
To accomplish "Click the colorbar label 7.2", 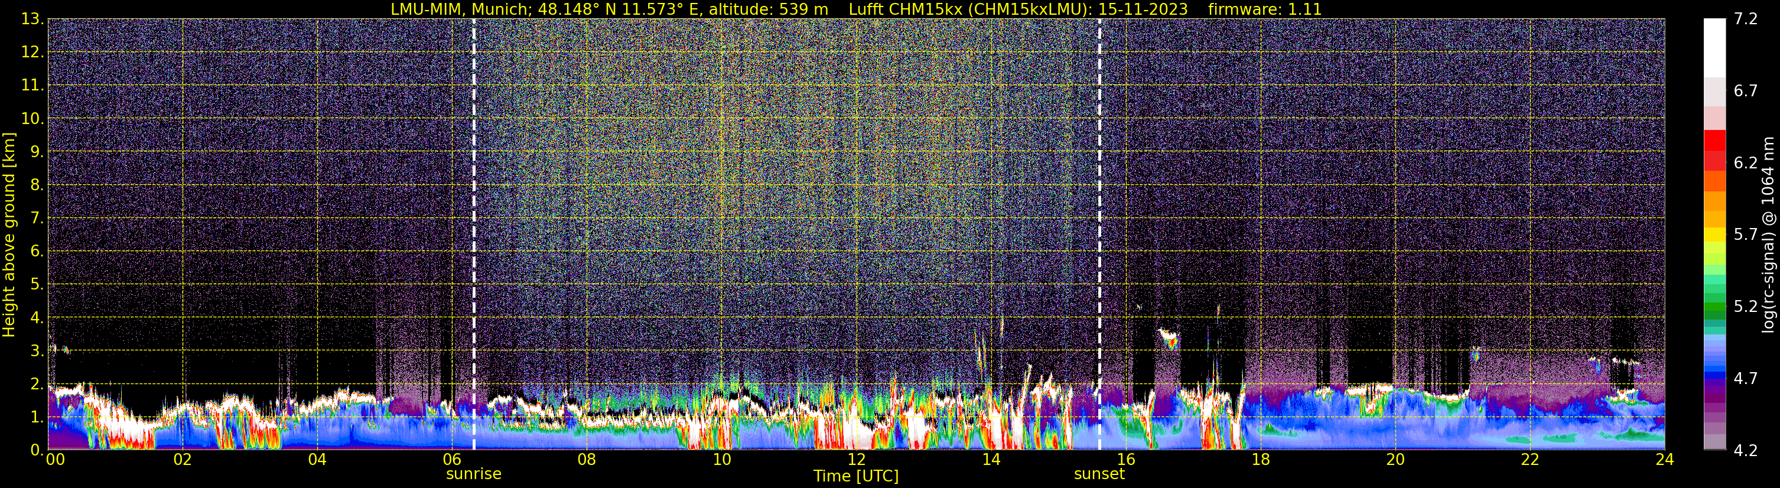I will [1746, 19].
